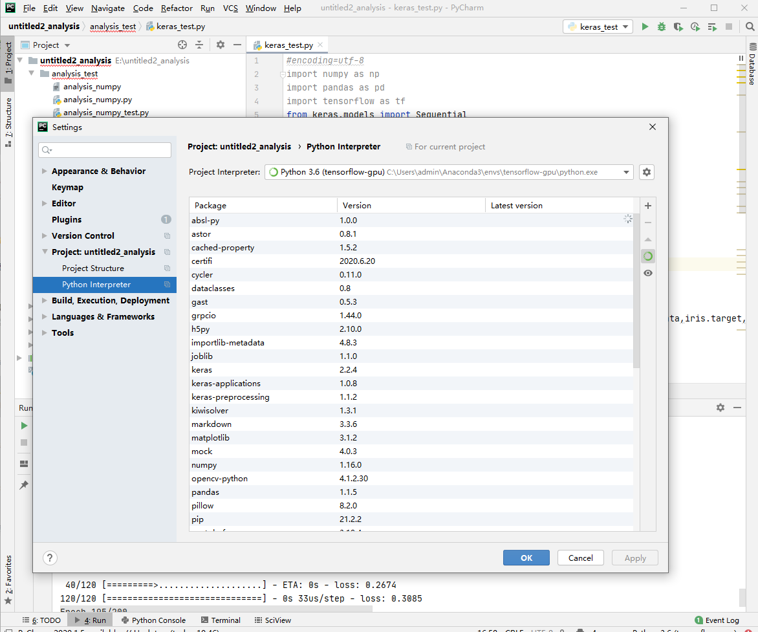
Task: Expand Version Control settings section
Action: pos(45,235)
